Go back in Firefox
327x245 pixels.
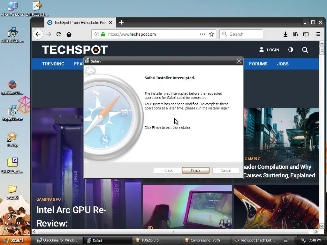[38, 34]
